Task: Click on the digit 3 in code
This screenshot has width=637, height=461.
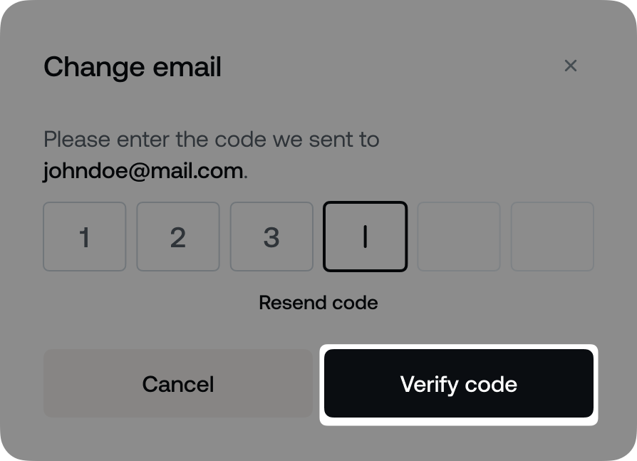Action: (271, 238)
